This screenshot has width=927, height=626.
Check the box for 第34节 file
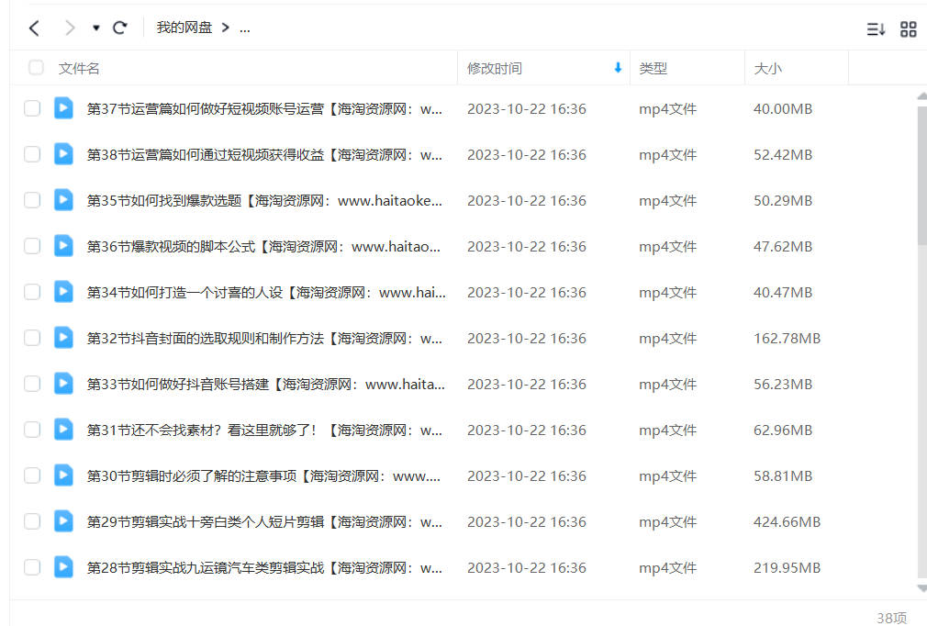click(32, 292)
